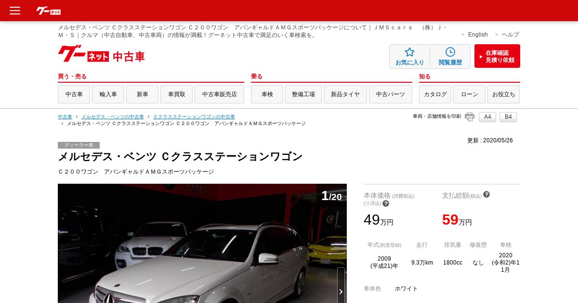Click メルセデス・ベンツの中古車 breadcrumb link
Viewport: 578px width, 303px height.
113,117
